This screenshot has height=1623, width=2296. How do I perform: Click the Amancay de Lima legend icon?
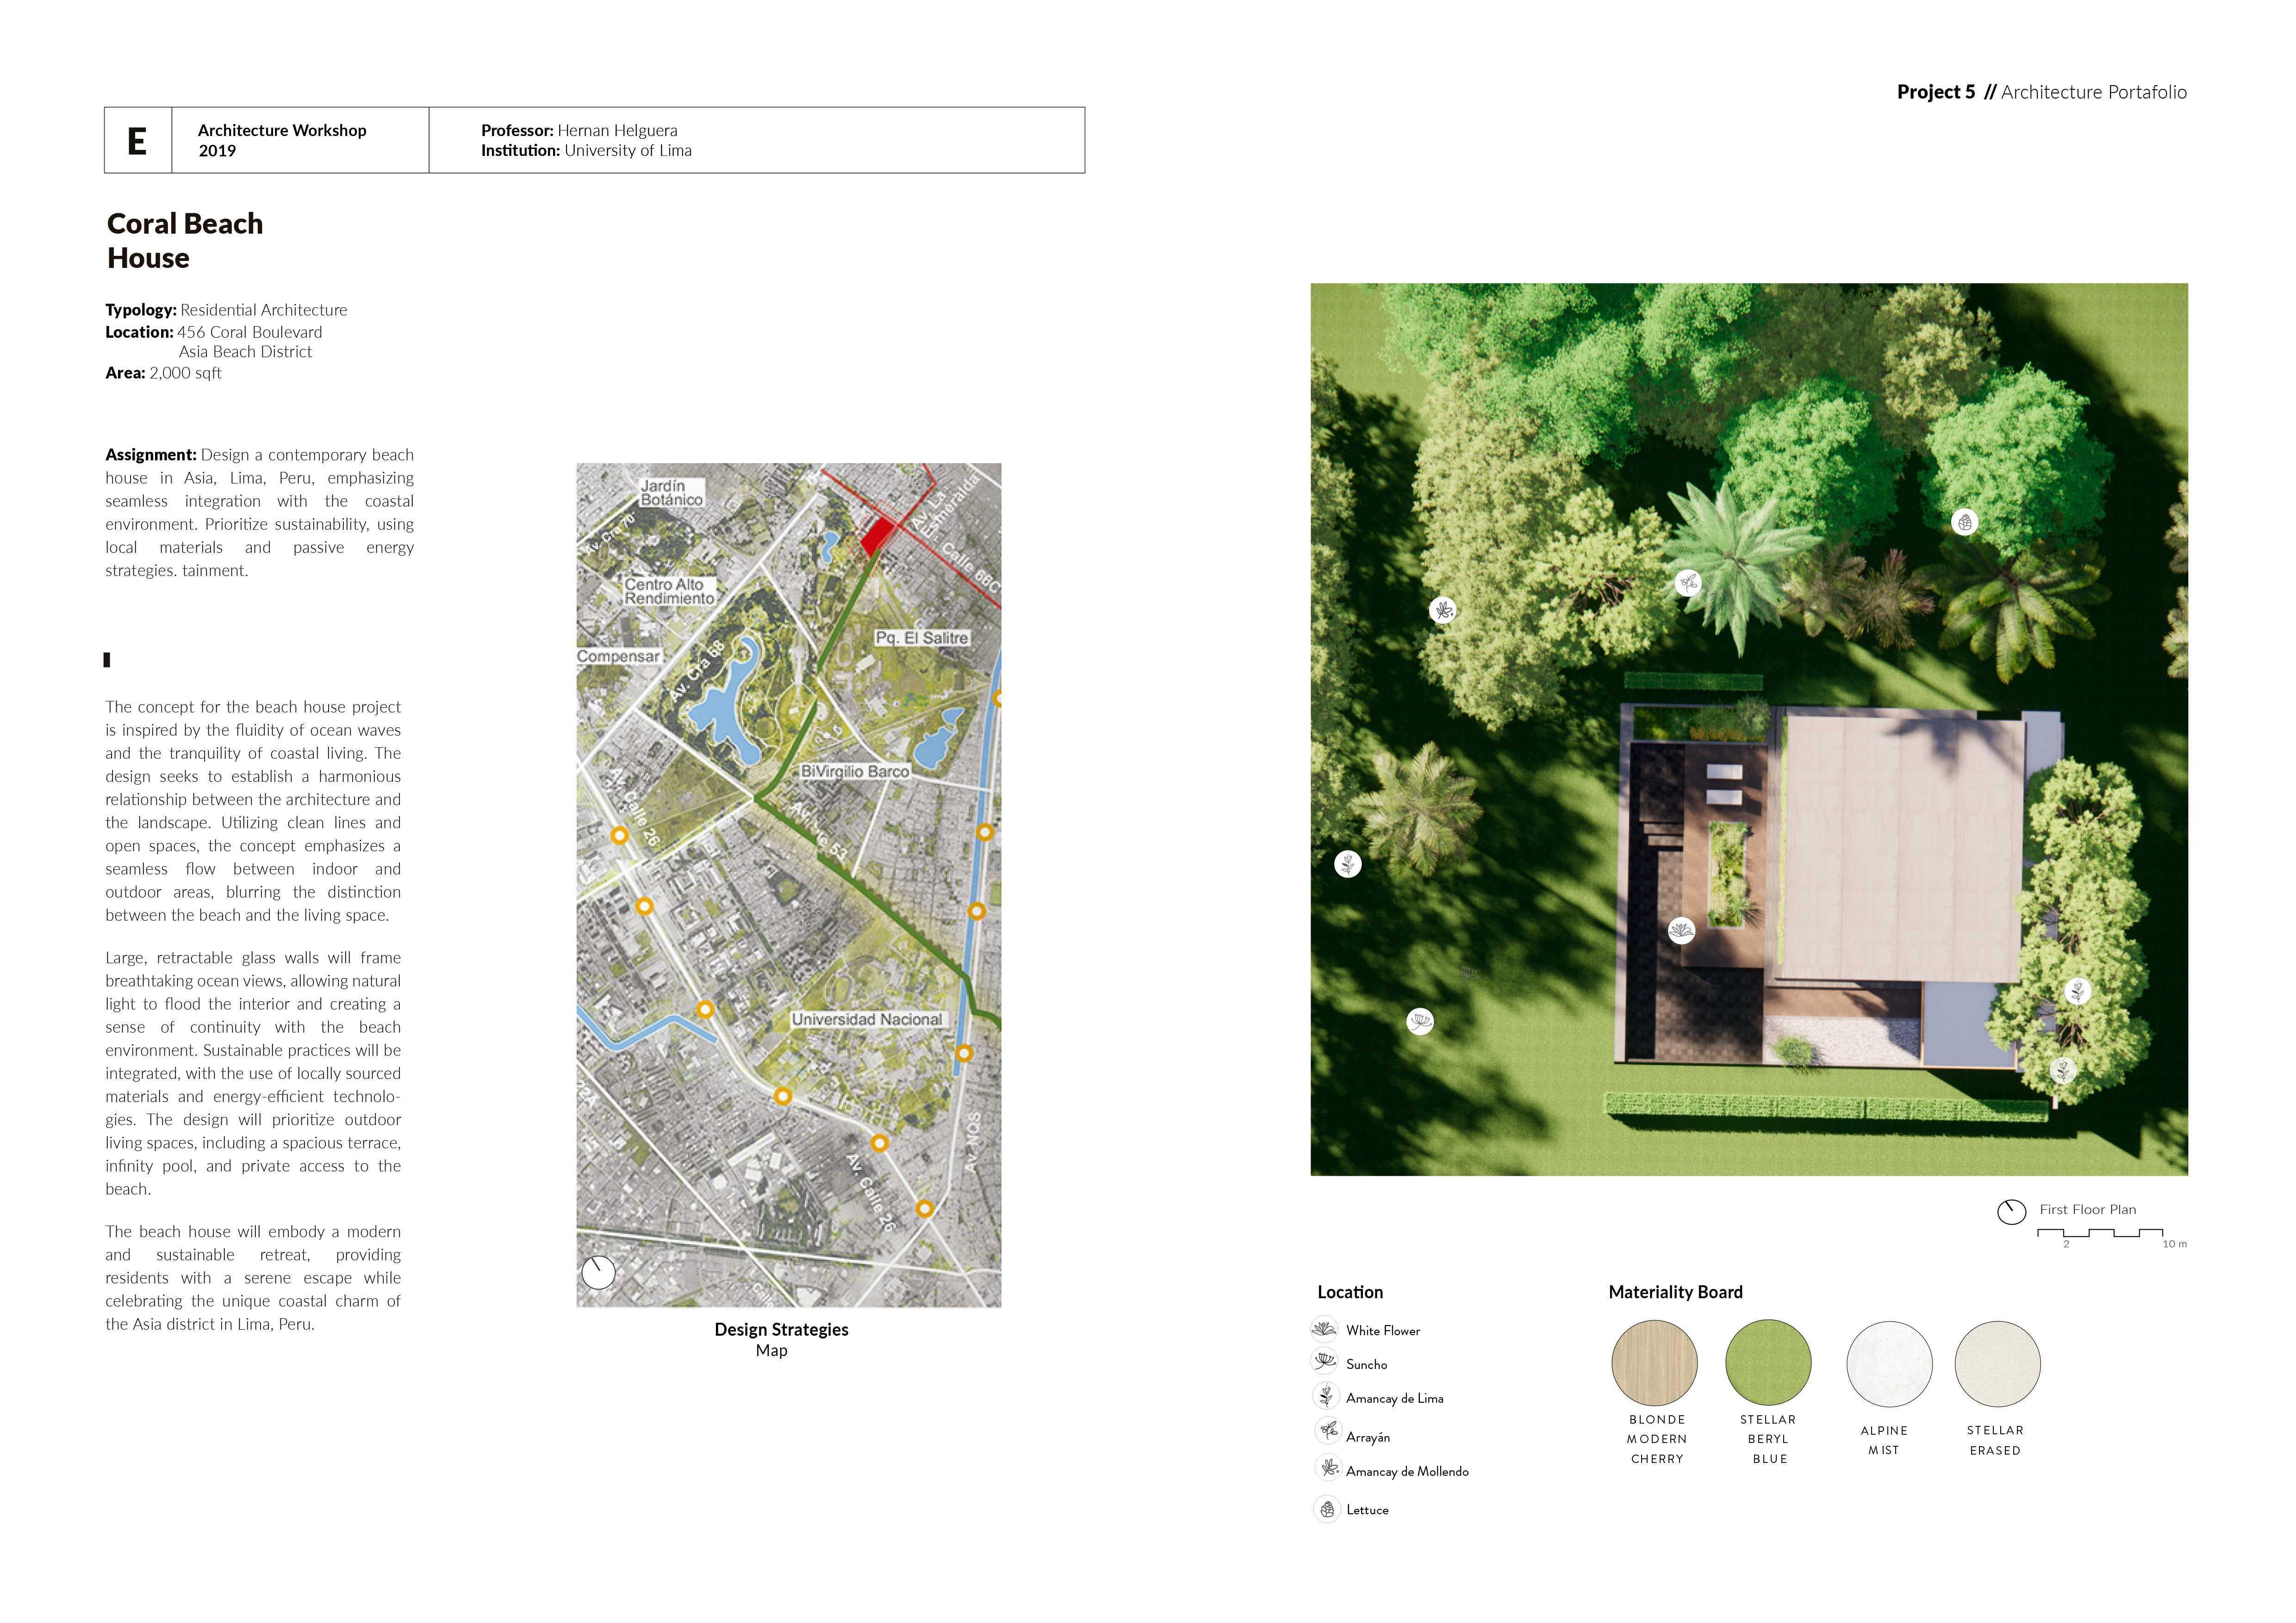(1326, 1396)
